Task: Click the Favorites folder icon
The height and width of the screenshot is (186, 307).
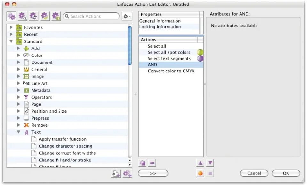Action: click(x=19, y=27)
